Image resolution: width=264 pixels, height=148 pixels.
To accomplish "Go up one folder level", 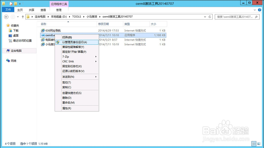I will 23,17.
